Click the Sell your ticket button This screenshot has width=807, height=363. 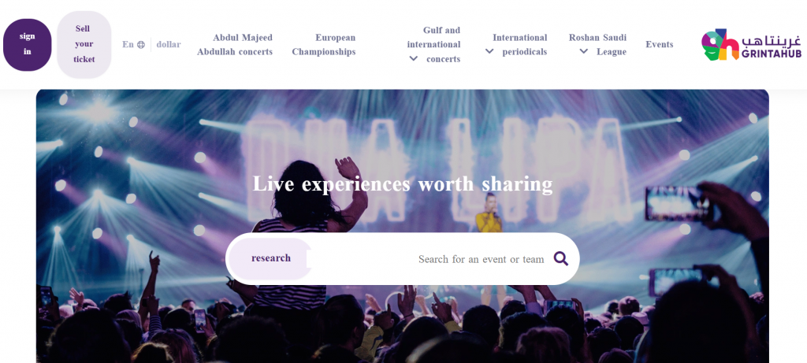[x=84, y=44]
